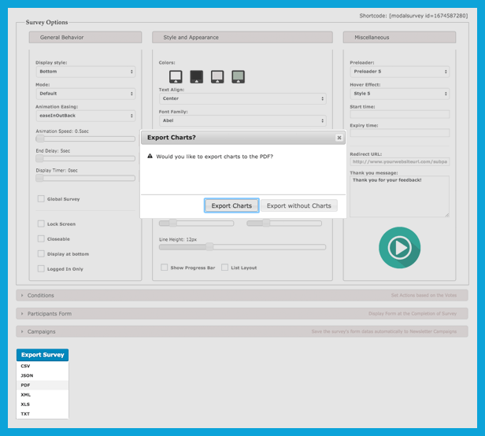Click Export Charts button
Image resolution: width=485 pixels, height=436 pixels.
pyautogui.click(x=231, y=205)
